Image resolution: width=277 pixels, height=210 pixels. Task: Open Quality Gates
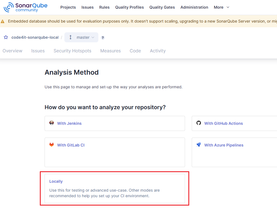tap(162, 7)
